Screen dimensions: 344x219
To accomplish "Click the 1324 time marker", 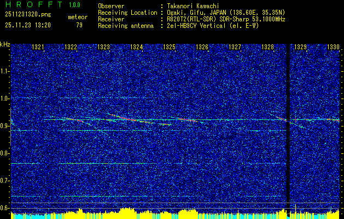I will (x=137, y=47).
